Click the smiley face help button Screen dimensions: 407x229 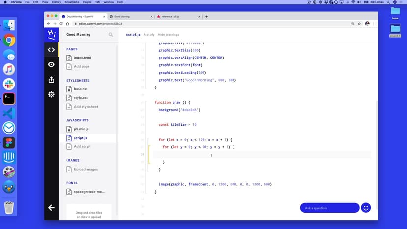pos(365,208)
